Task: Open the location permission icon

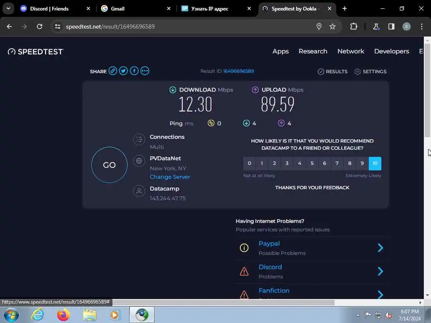Action: click(319, 26)
